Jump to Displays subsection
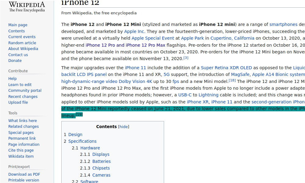This screenshot has height=183, width=305. tap(101, 154)
